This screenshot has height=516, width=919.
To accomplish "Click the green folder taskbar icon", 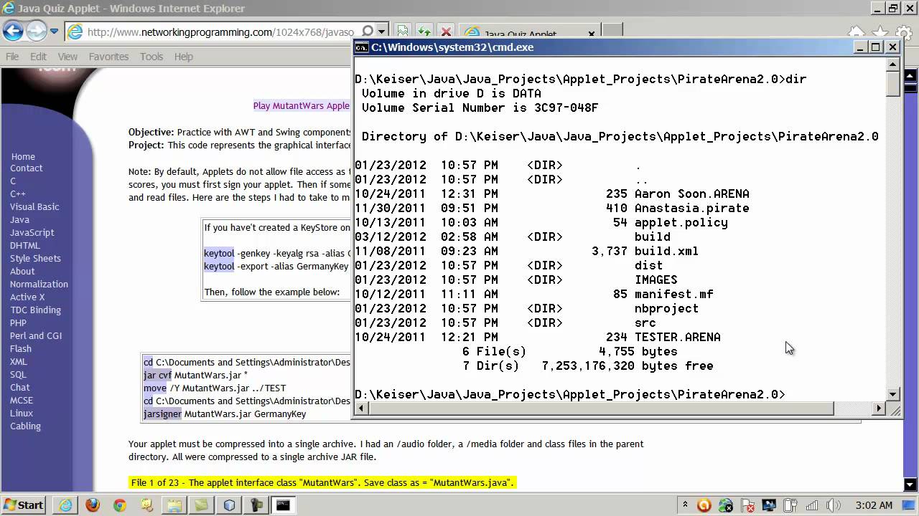I will pyautogui.click(x=202, y=505).
